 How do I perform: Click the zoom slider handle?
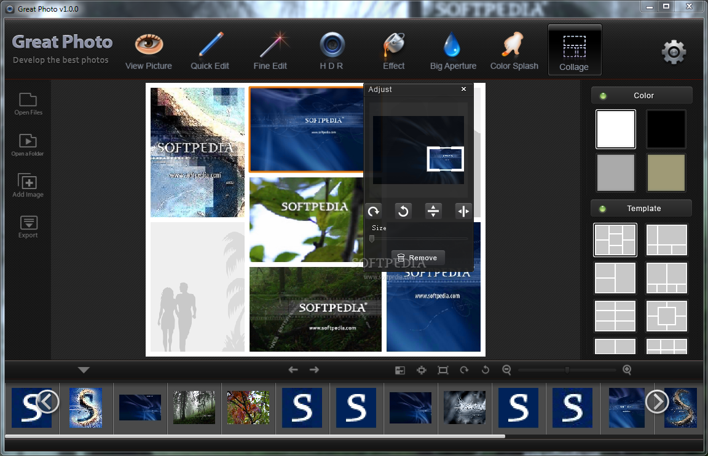point(567,370)
